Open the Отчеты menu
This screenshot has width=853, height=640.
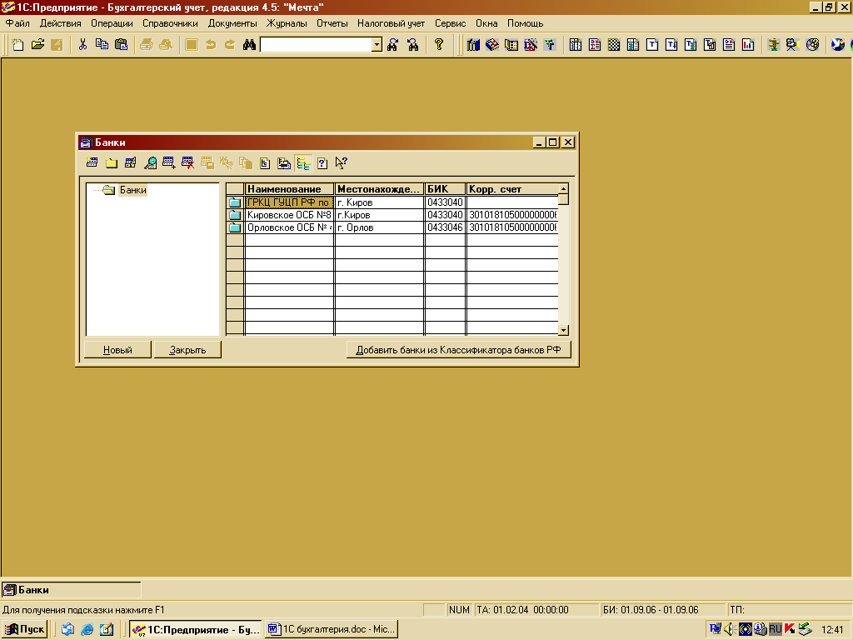[332, 23]
